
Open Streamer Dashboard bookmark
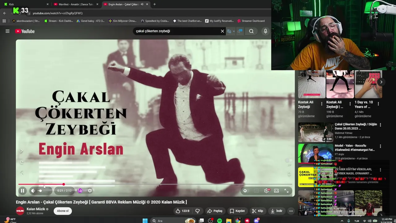[x=251, y=21]
